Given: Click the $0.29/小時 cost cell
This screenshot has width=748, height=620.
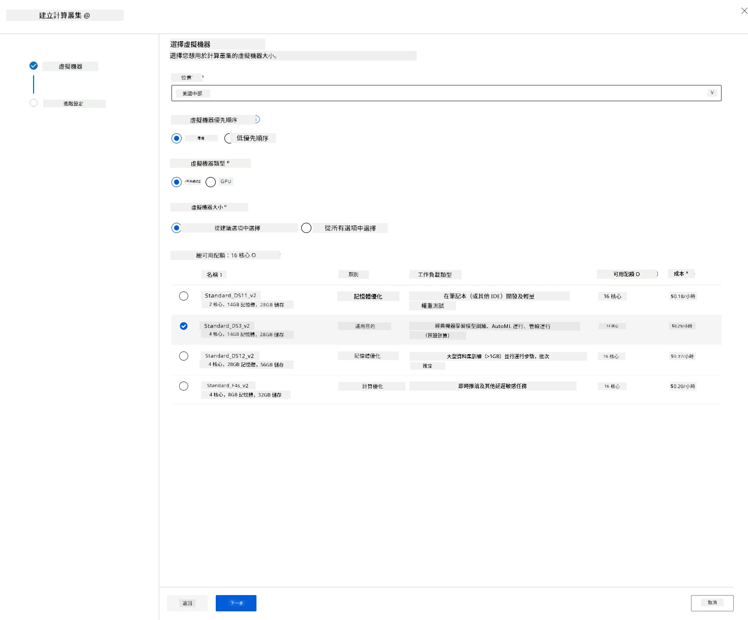Looking at the screenshot, I should [682, 326].
